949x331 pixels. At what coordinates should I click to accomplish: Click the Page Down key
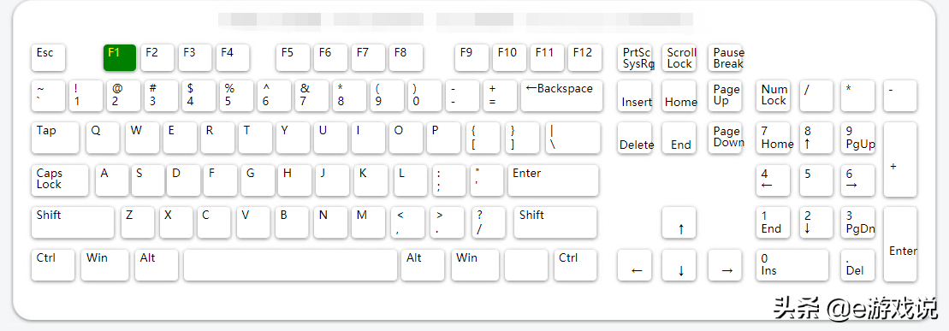pyautogui.click(x=727, y=138)
